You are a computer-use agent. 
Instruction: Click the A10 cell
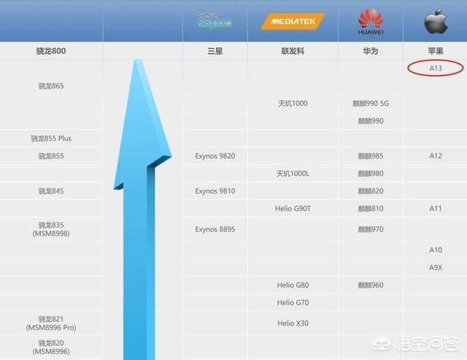click(436, 250)
